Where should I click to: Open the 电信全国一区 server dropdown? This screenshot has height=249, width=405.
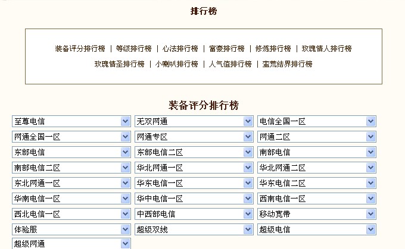[317, 121]
